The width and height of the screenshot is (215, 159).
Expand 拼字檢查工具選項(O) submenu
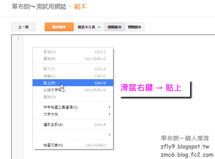[73, 107]
